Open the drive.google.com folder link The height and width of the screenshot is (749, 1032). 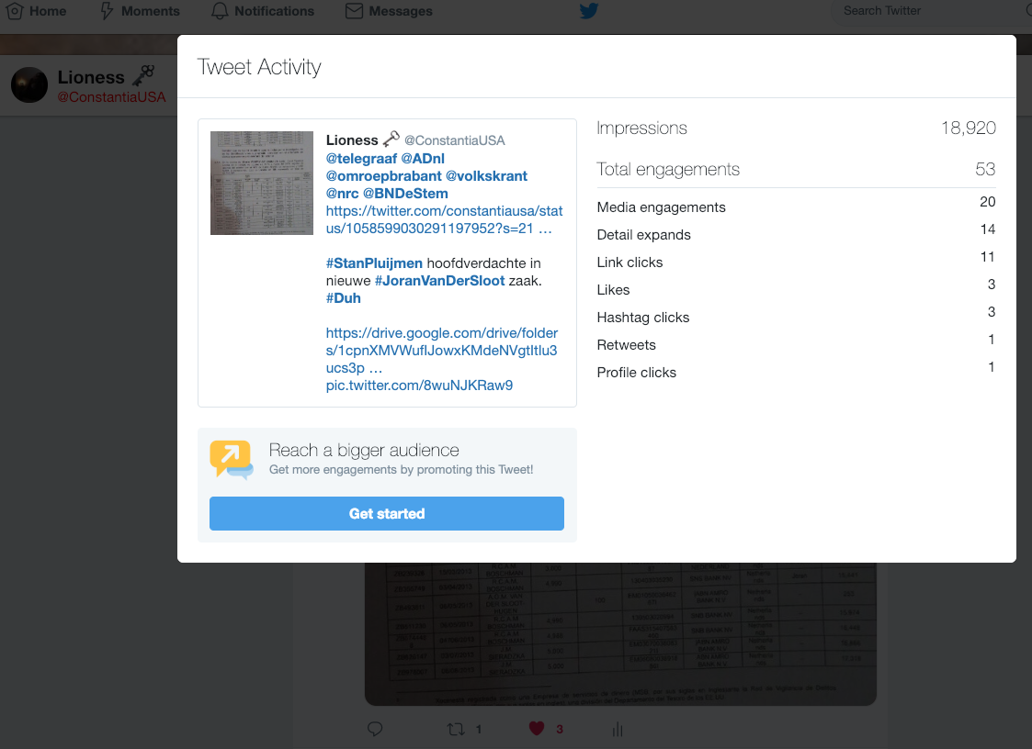(x=441, y=350)
